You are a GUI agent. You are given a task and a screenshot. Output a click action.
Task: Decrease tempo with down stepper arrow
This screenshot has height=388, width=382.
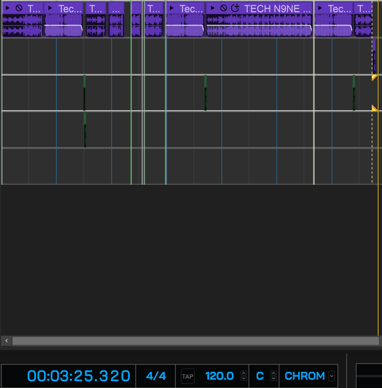[244, 378]
